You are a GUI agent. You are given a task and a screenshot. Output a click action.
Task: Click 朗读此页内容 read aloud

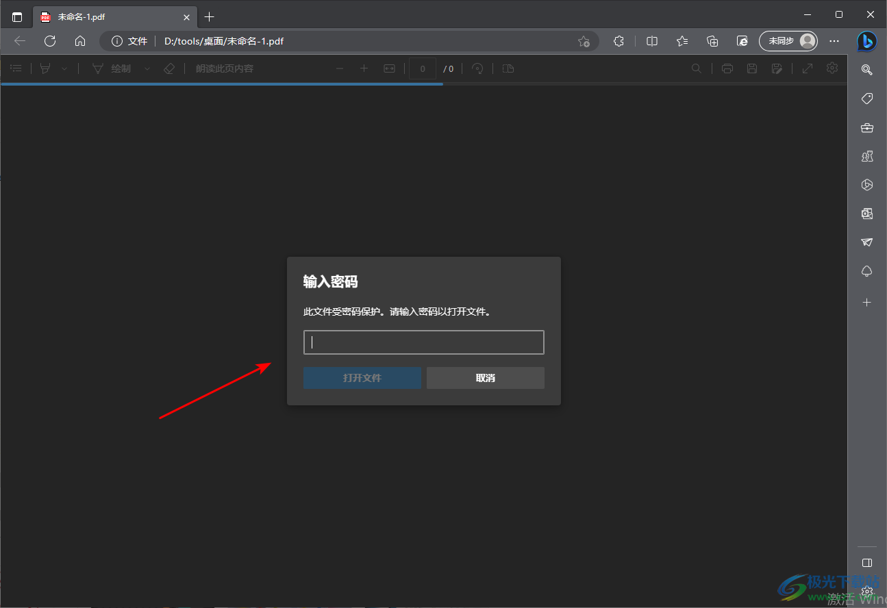pyautogui.click(x=225, y=68)
